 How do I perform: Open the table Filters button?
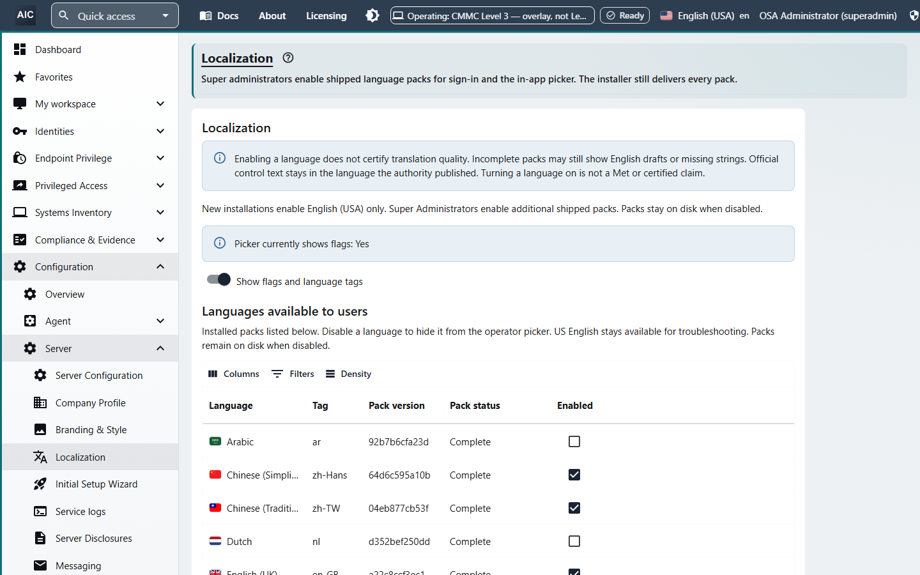293,374
